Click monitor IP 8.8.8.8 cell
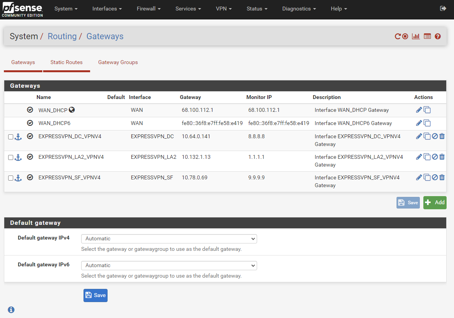This screenshot has width=454, height=318. (x=257, y=136)
